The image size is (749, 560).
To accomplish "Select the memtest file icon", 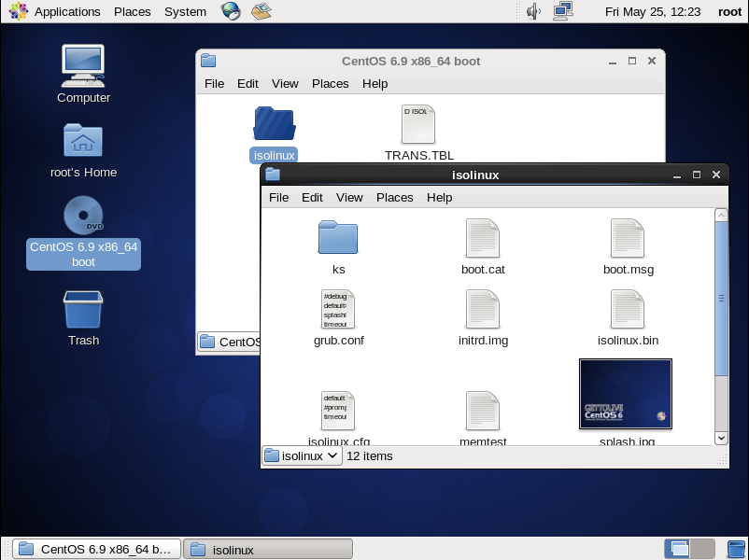I will (483, 411).
